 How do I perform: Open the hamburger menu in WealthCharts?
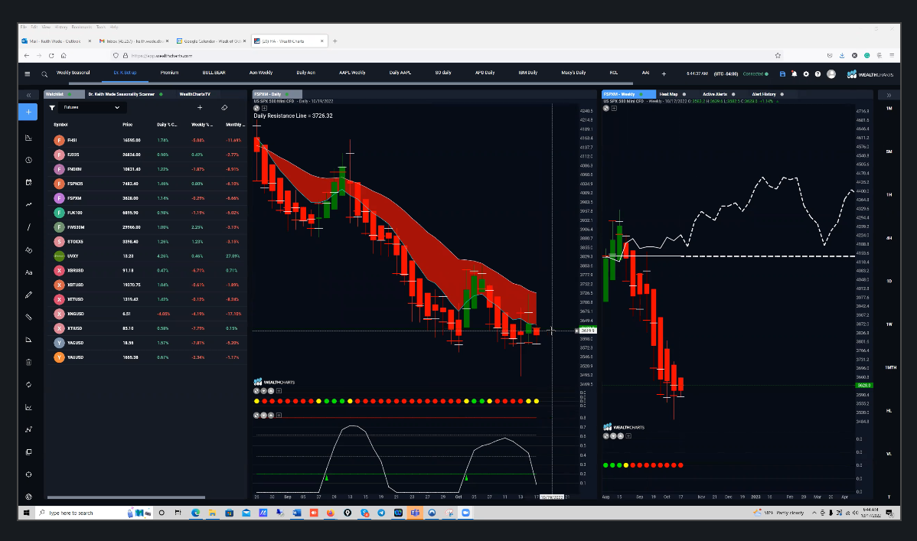pos(28,73)
